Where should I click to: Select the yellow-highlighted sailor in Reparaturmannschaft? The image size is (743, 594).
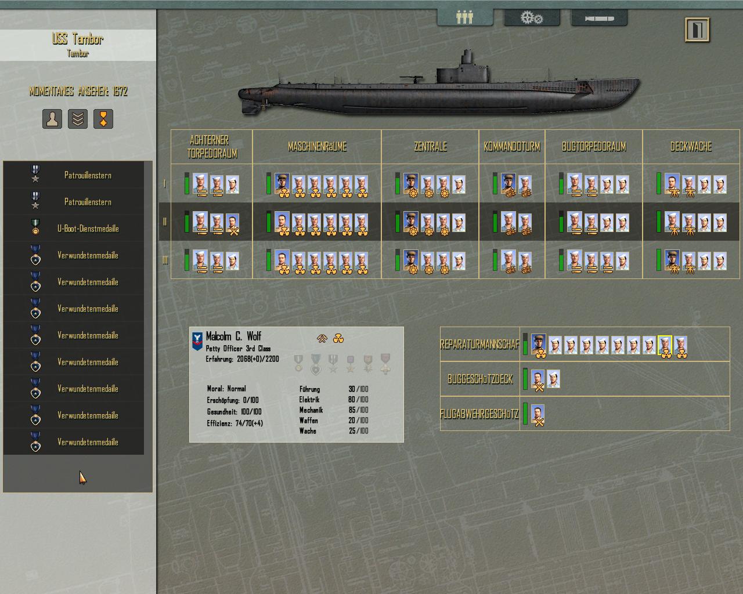[x=665, y=346]
